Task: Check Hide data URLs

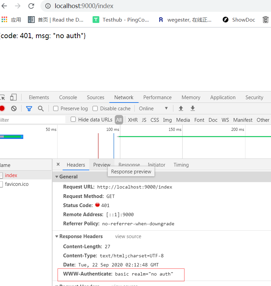Action: click(73, 120)
